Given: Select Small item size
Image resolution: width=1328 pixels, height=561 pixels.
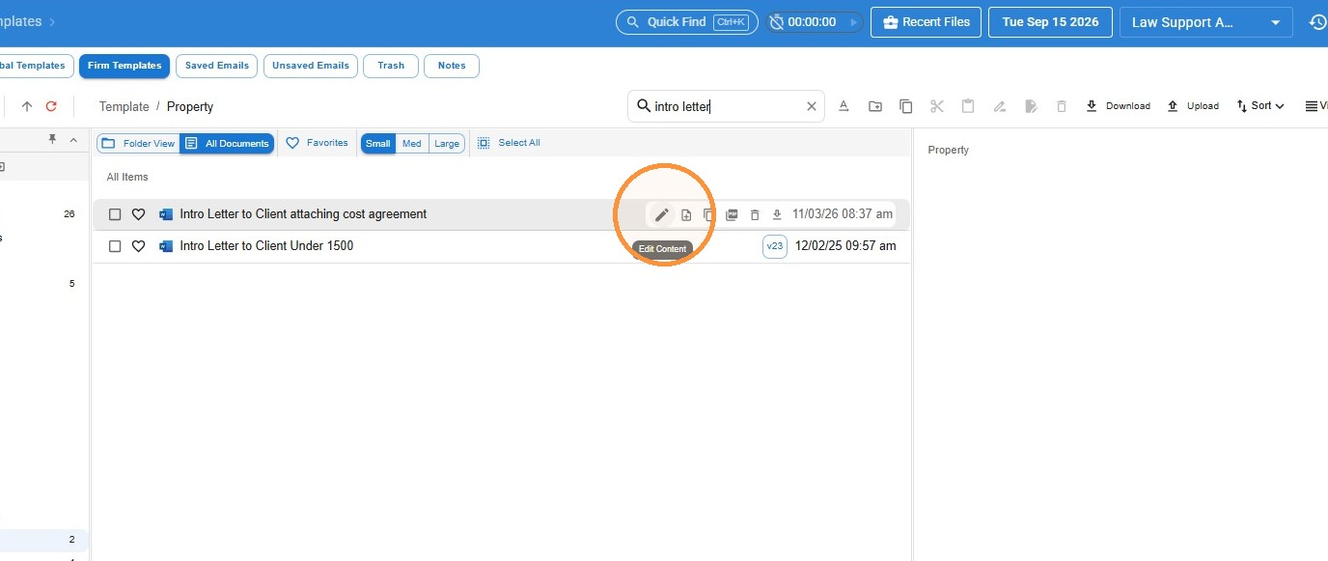Looking at the screenshot, I should 378,143.
